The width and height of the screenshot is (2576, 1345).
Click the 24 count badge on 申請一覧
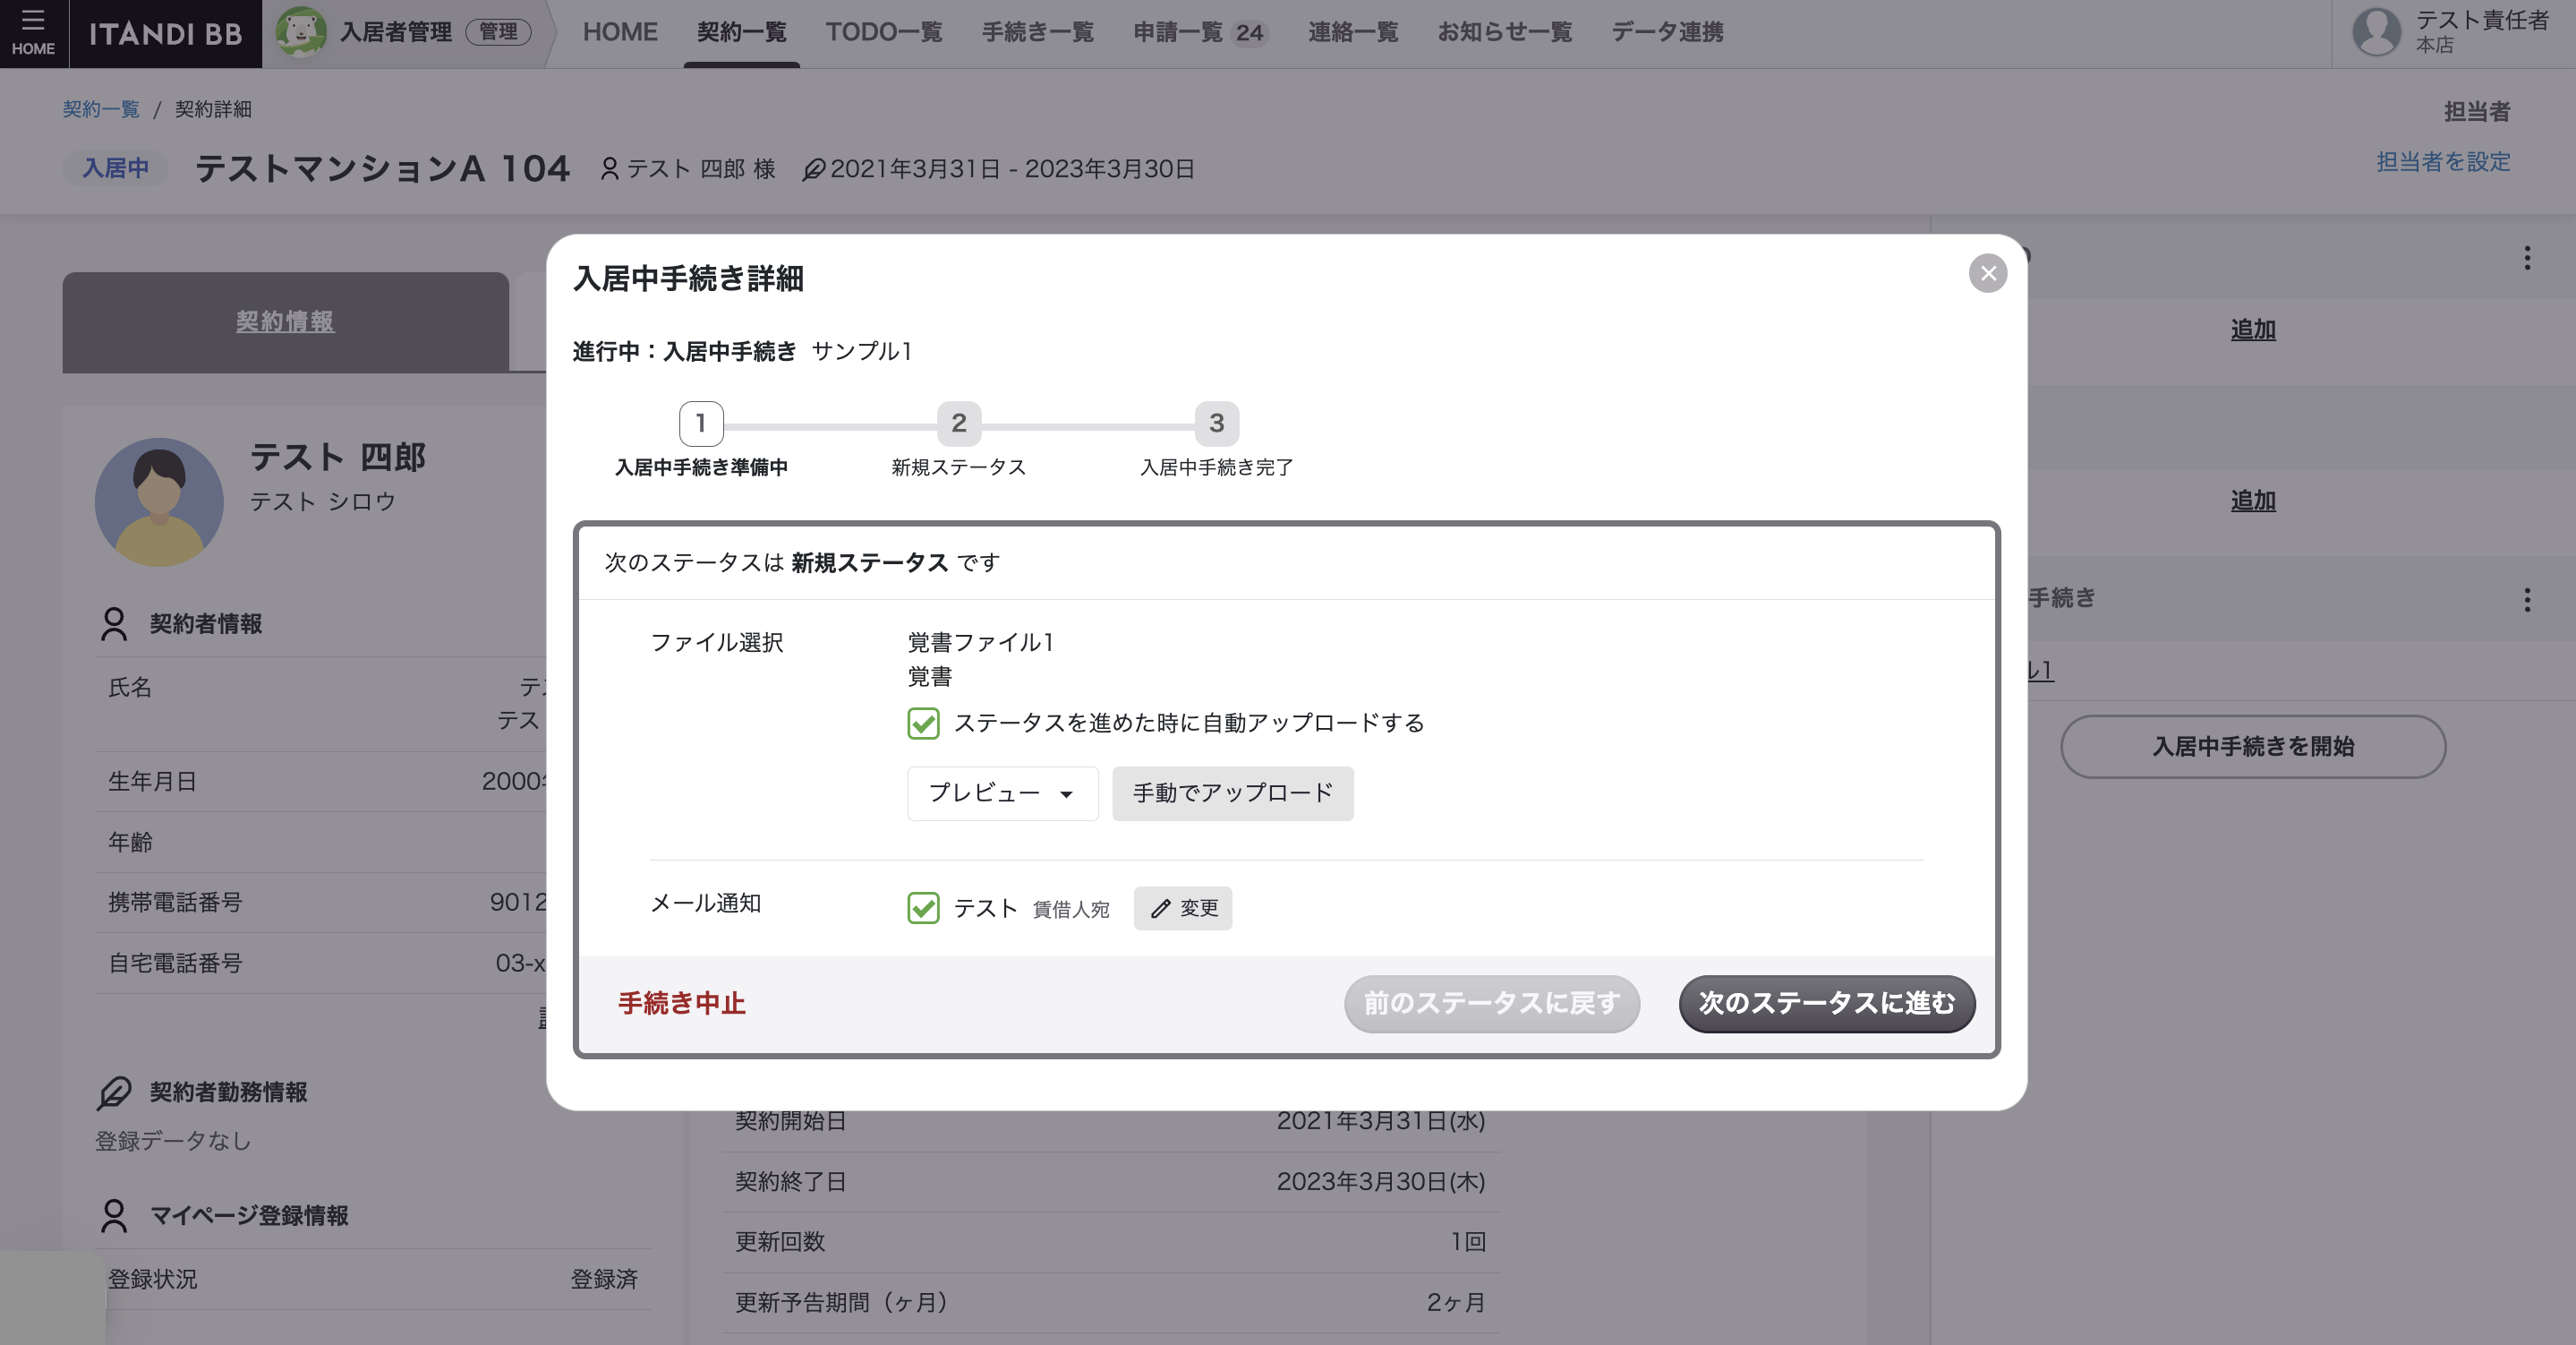click(1249, 33)
